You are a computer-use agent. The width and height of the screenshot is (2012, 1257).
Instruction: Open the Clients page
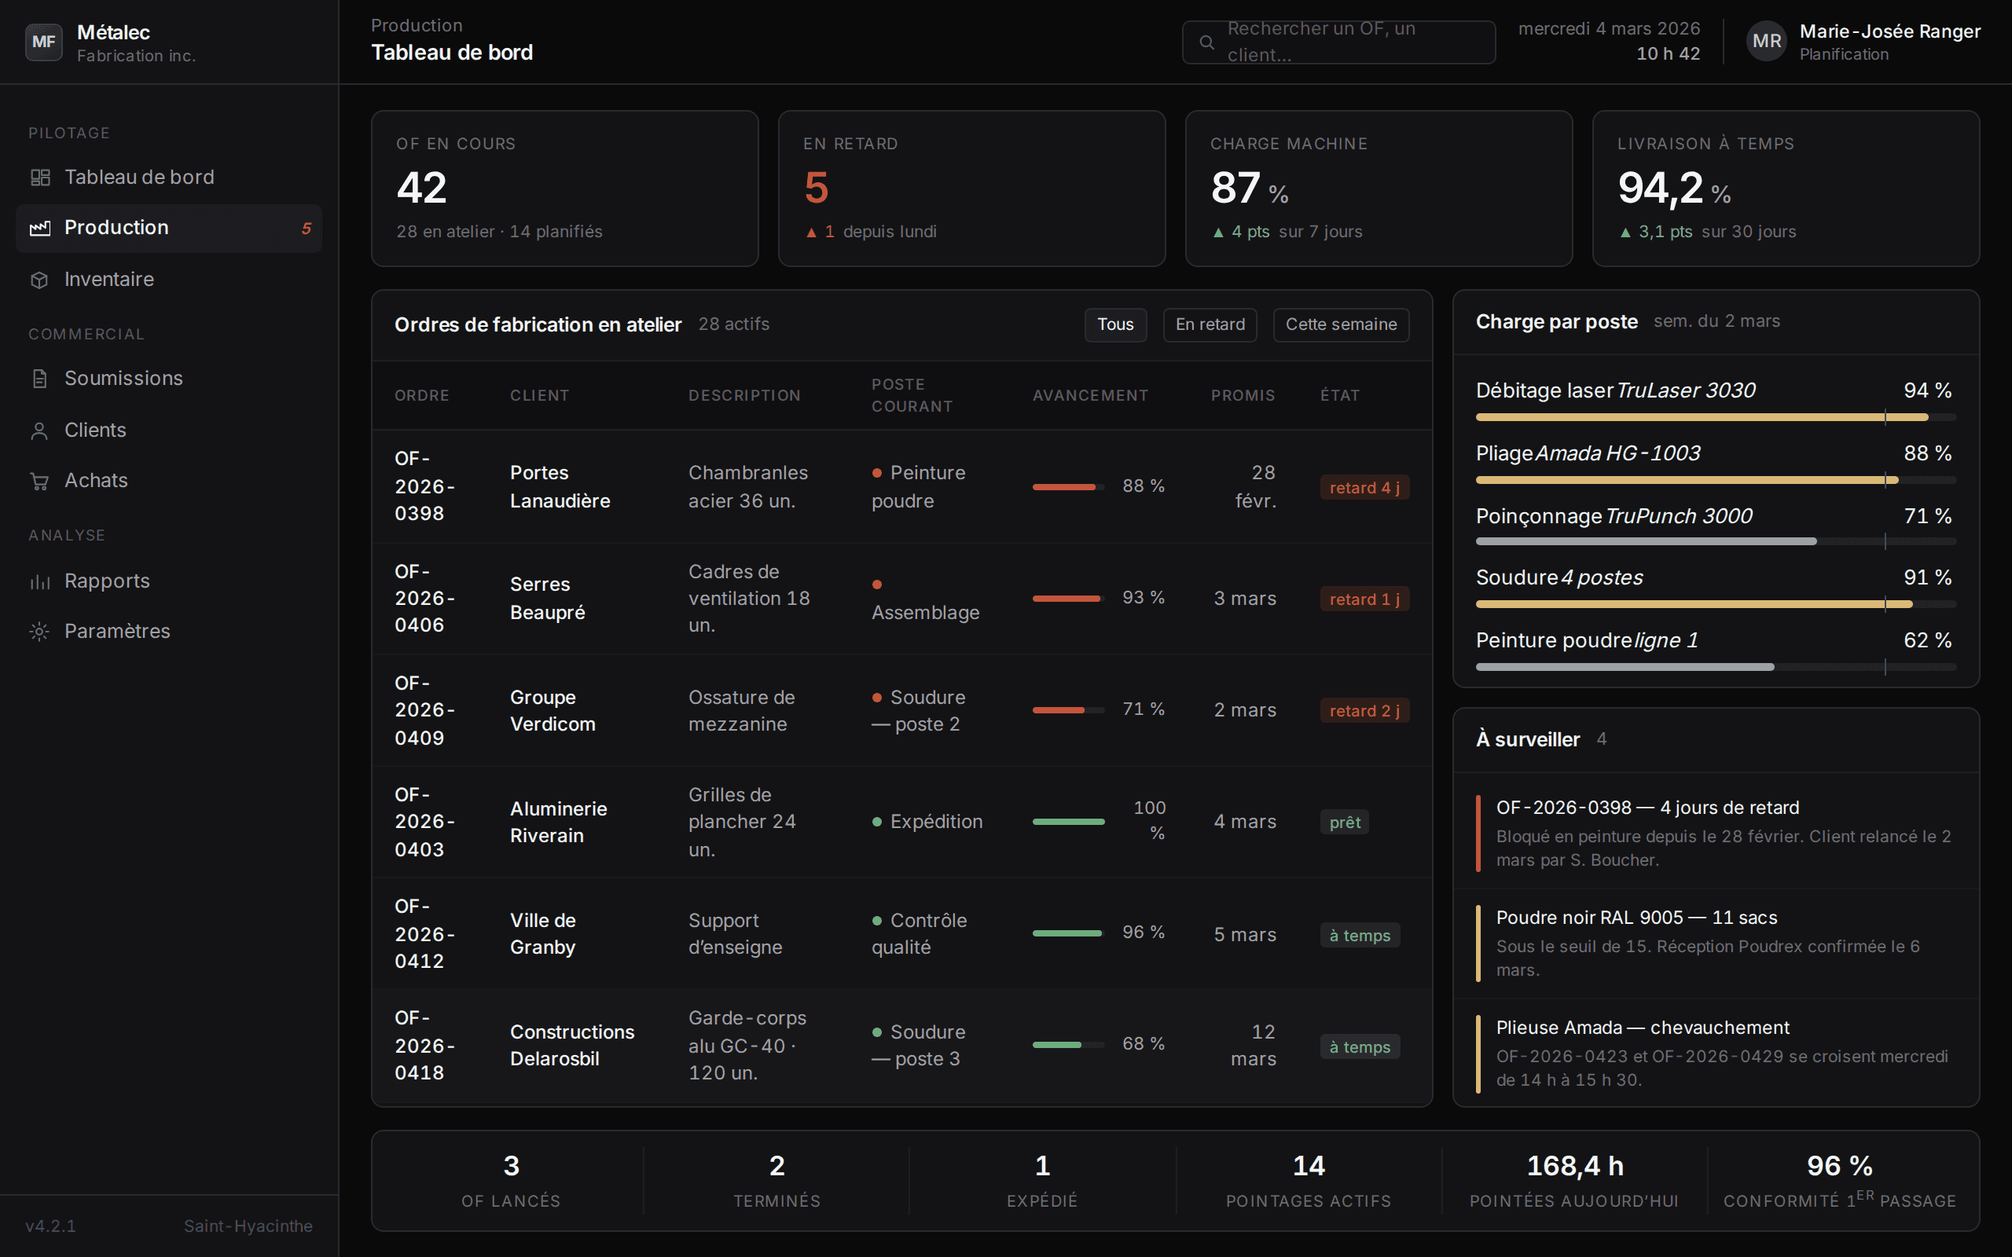(x=169, y=430)
